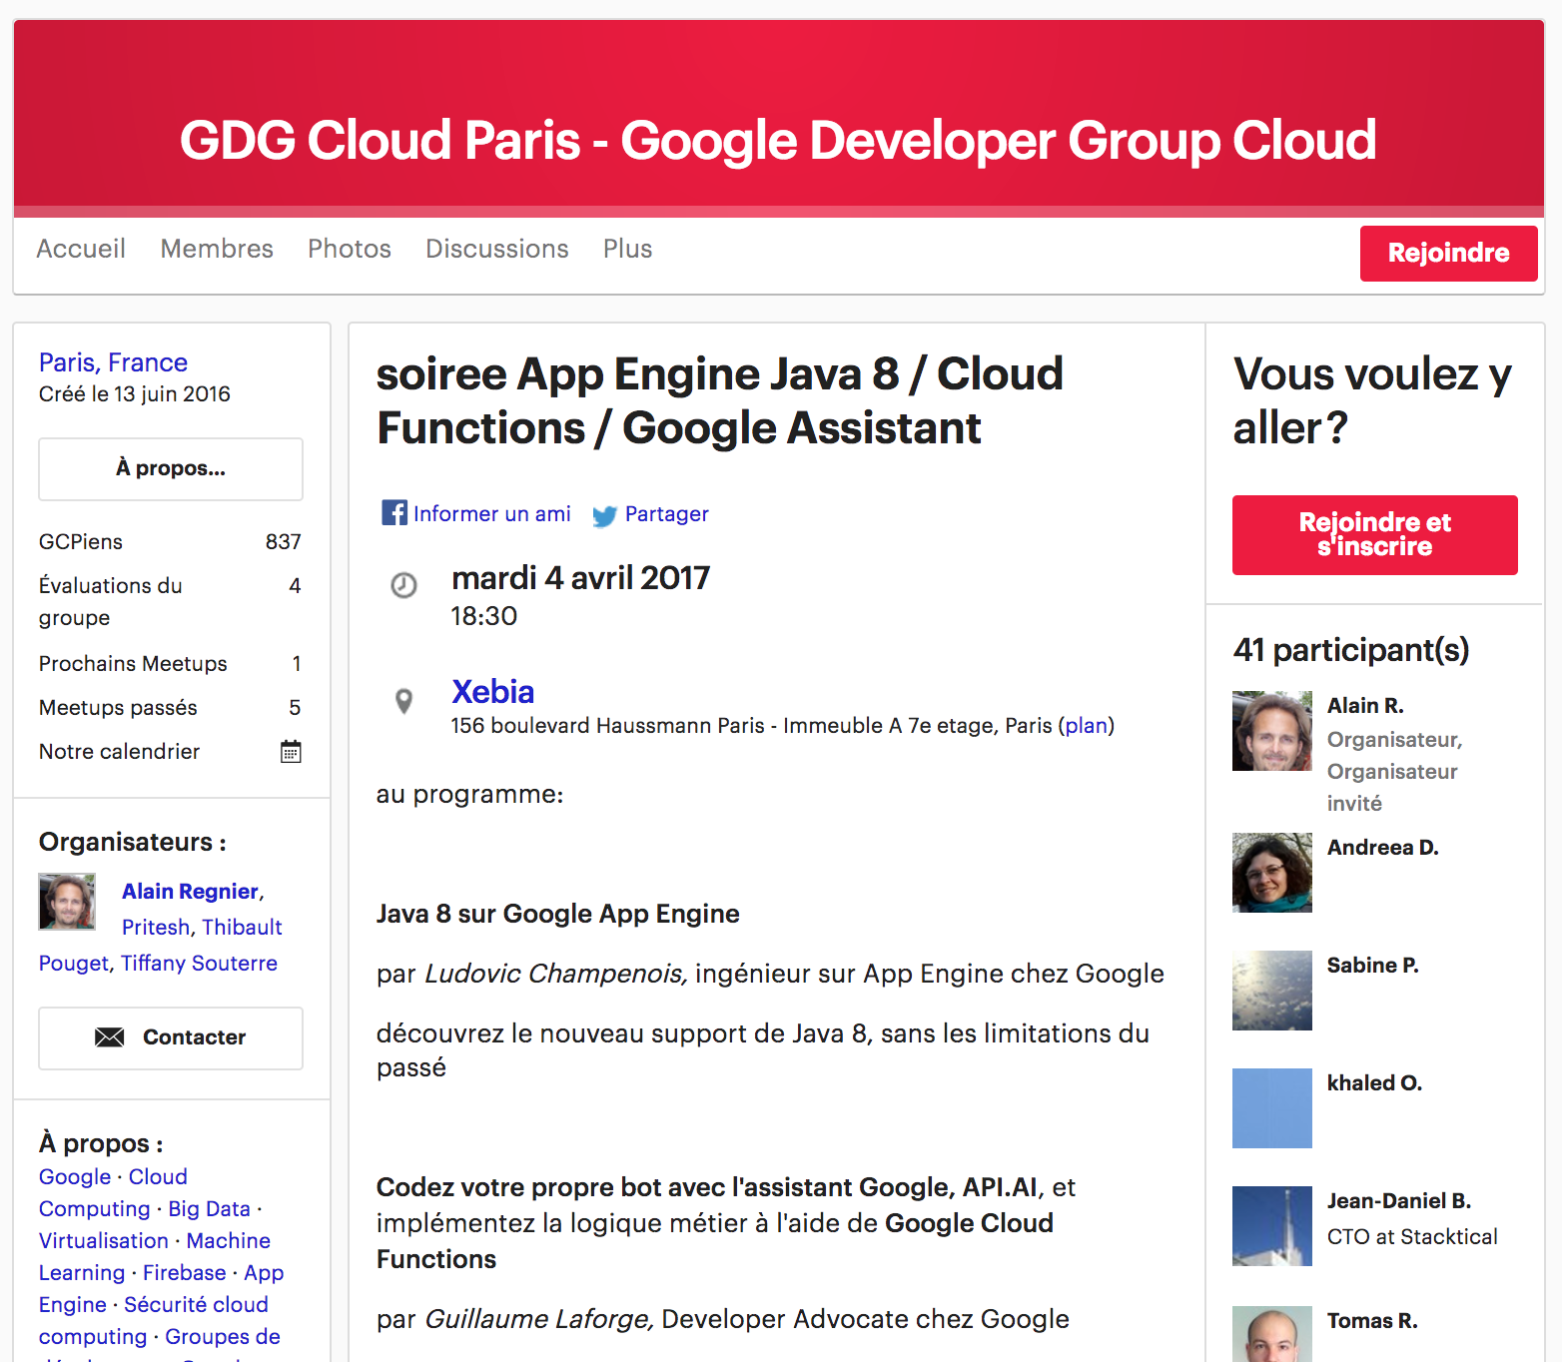Click Andreea D. participant avatar
Image resolution: width=1562 pixels, height=1362 pixels.
pyautogui.click(x=1272, y=873)
